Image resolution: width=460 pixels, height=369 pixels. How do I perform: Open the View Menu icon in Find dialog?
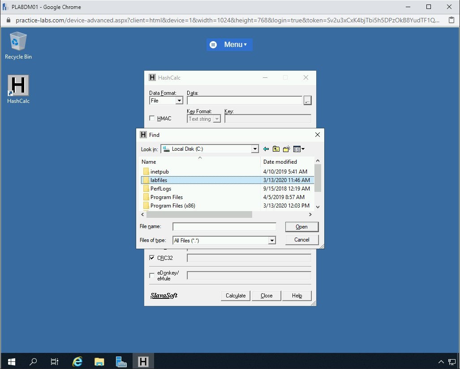point(299,149)
